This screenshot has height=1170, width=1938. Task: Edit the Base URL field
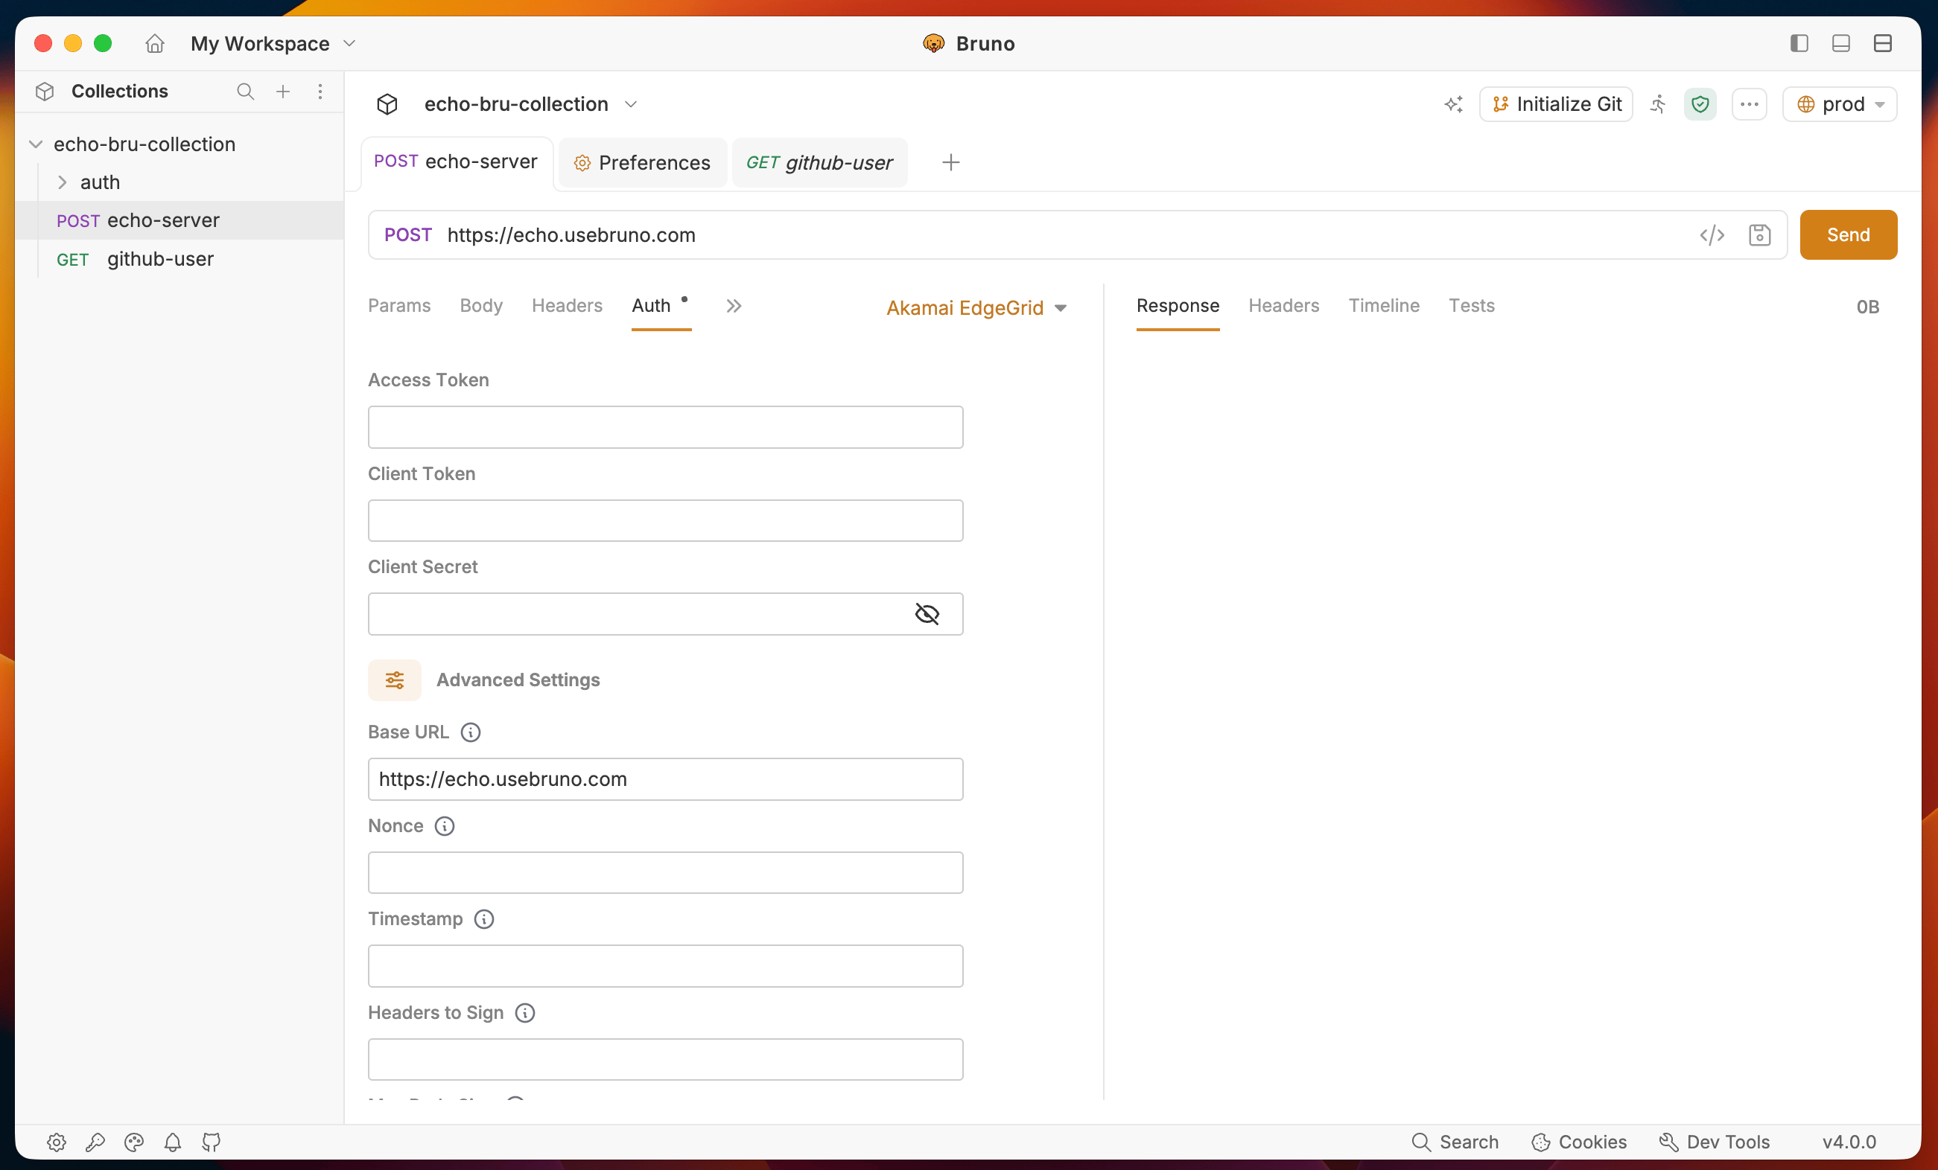tap(665, 779)
